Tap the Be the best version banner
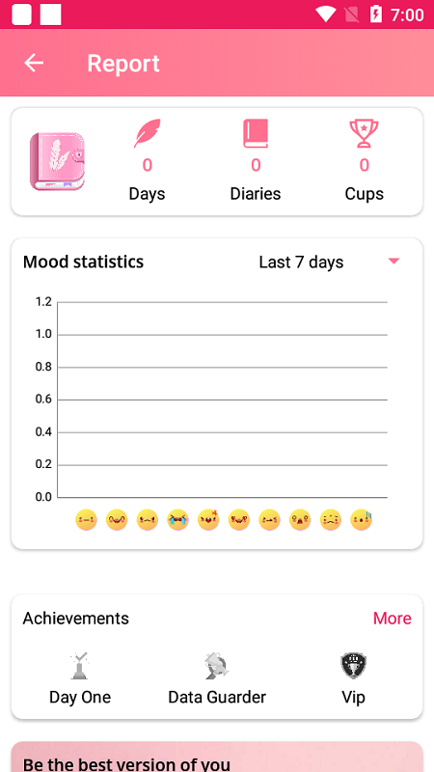This screenshot has width=434, height=772. click(217, 757)
